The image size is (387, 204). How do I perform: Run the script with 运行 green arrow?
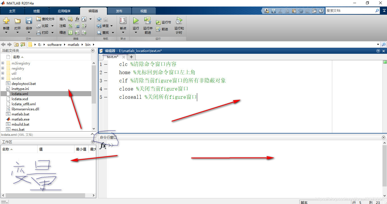coord(136,21)
